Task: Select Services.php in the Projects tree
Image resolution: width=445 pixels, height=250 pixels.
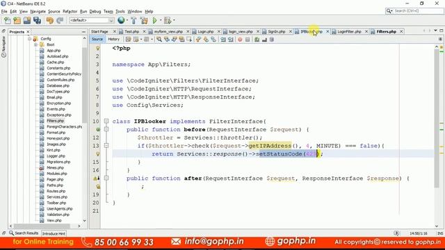Action: click(x=57, y=197)
